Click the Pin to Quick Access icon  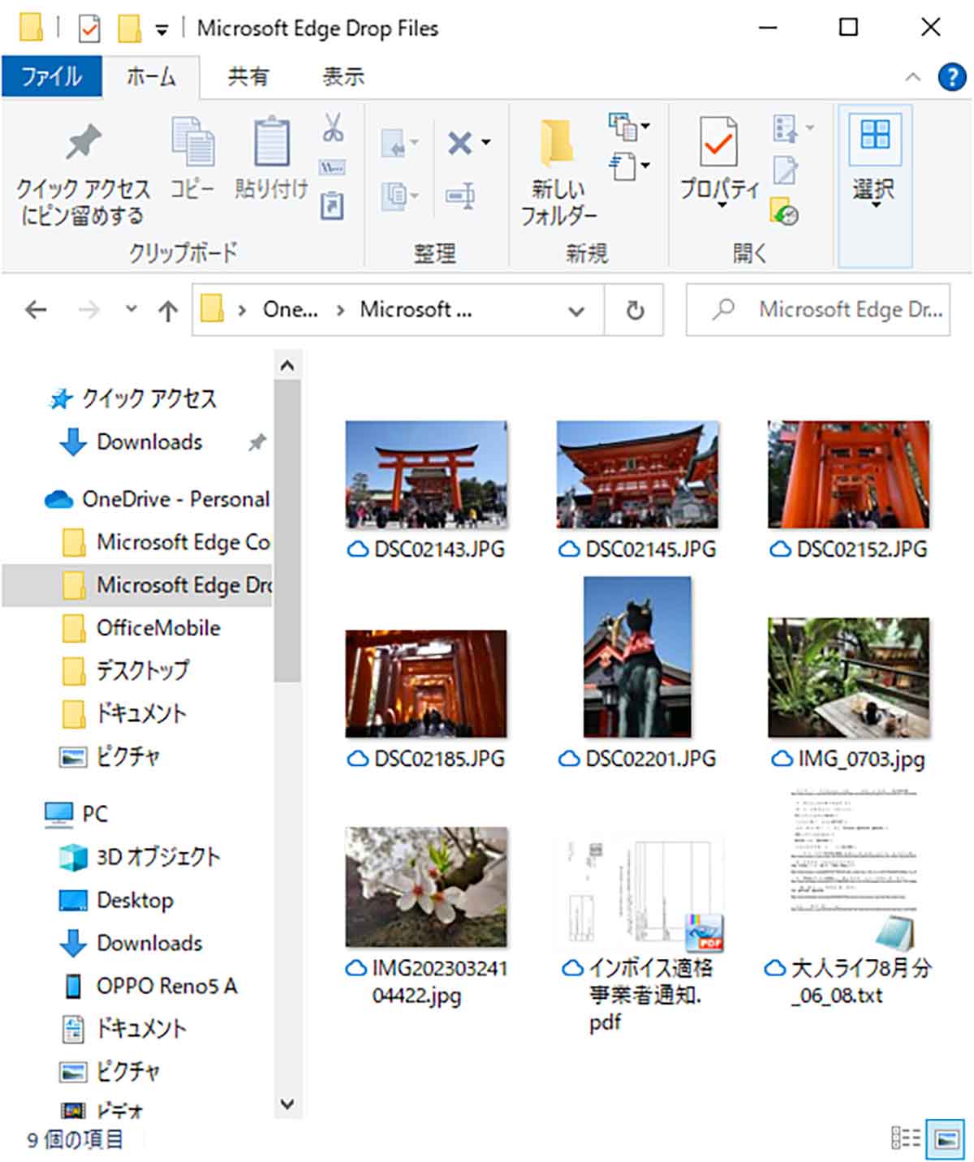point(83,144)
